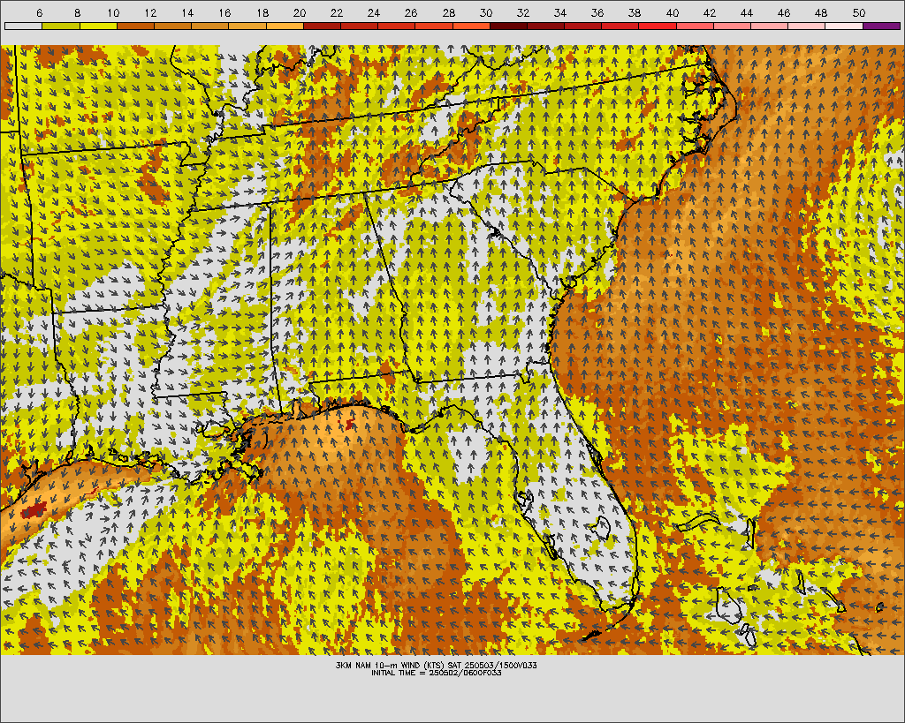The image size is (905, 723).
Task: Pick the legend swatch between 24 and 26
Action: click(397, 26)
